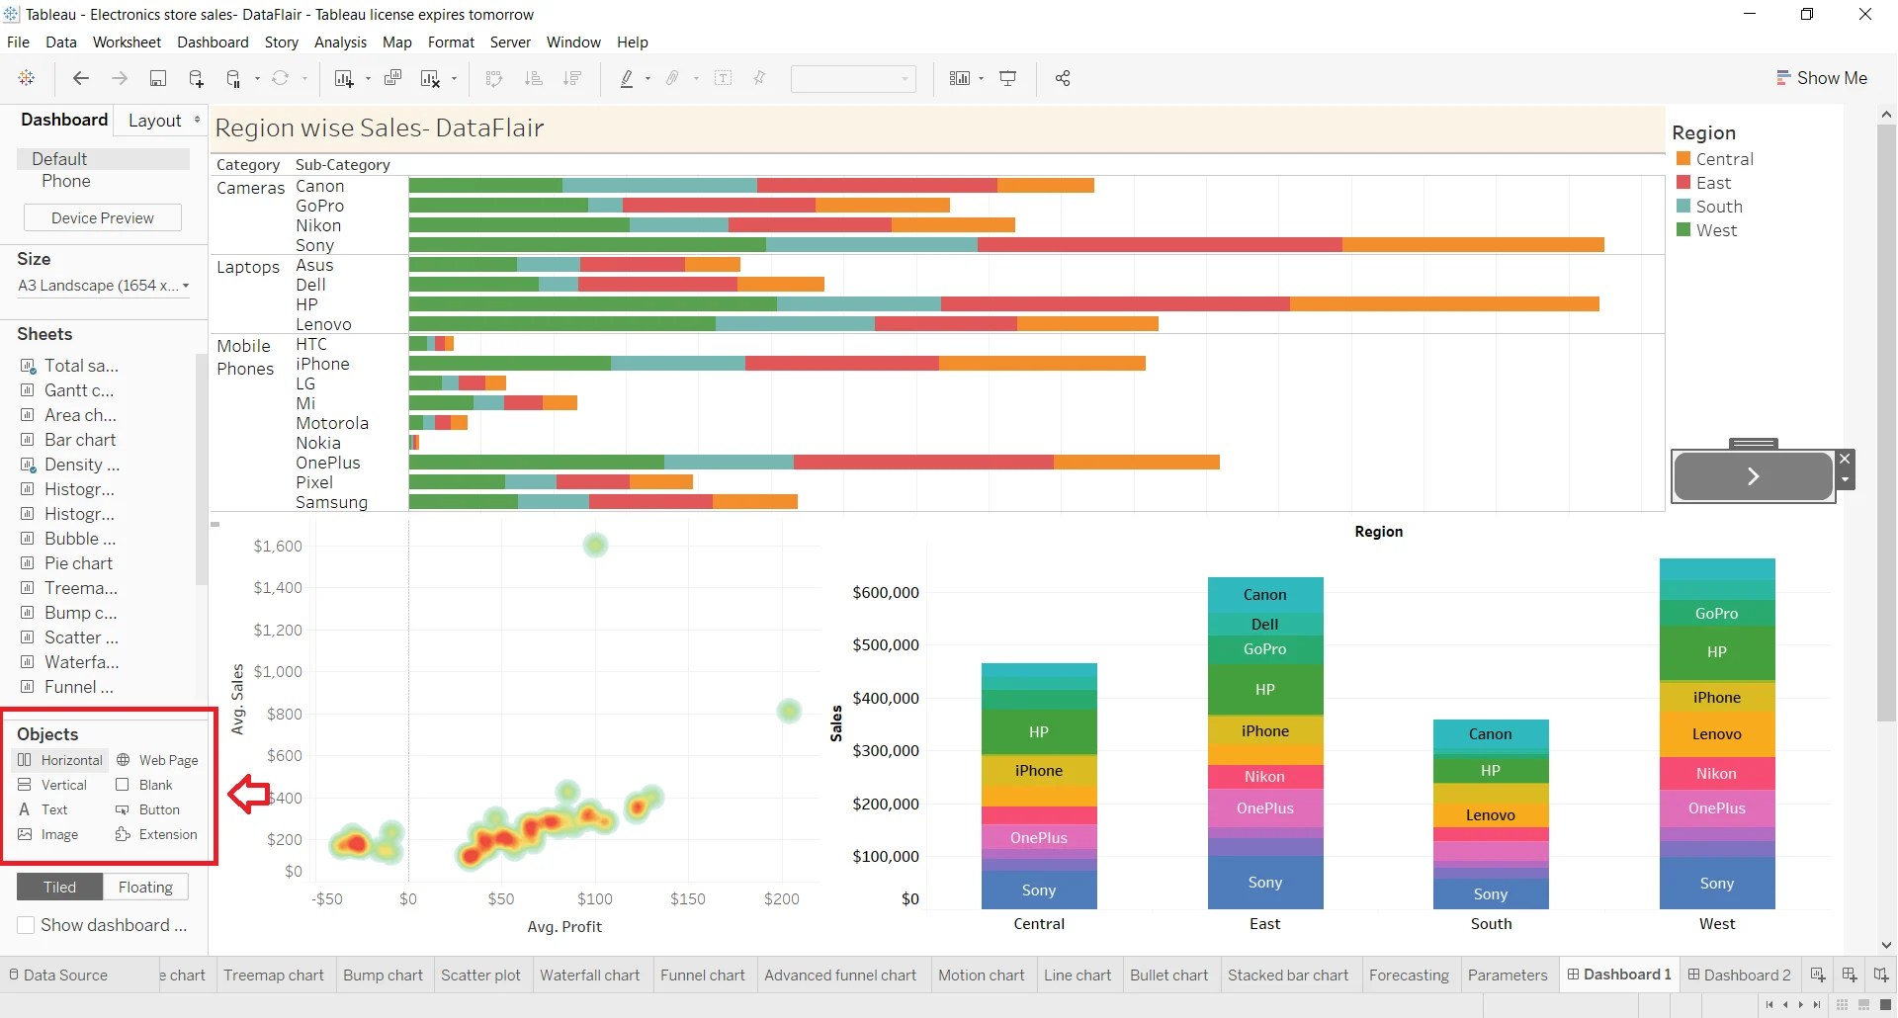Click the New Data Source icon

[197, 78]
